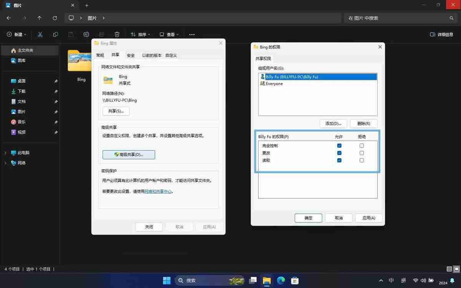Image resolution: width=461 pixels, height=288 pixels.
Task: Uncheck the 允许 box for 更改
Action: pos(339,153)
